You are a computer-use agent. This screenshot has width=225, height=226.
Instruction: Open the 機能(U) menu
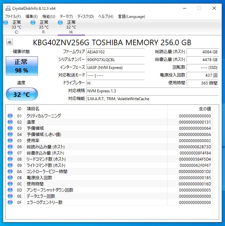click(x=49, y=17)
